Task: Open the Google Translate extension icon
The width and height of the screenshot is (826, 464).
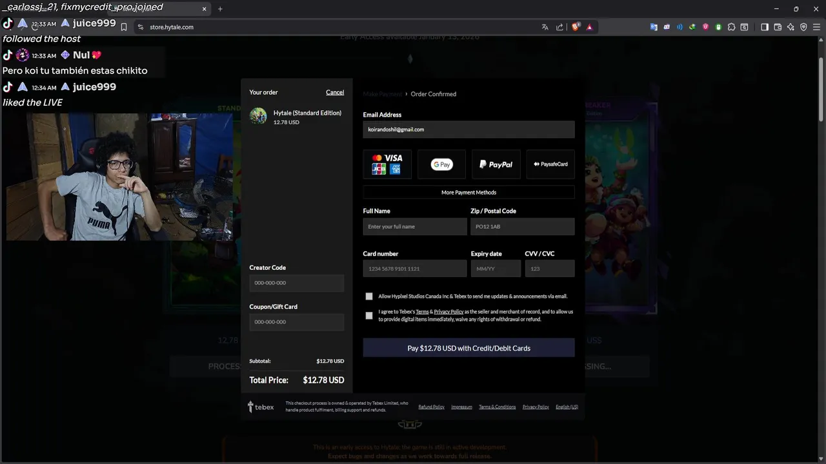Action: (654, 27)
